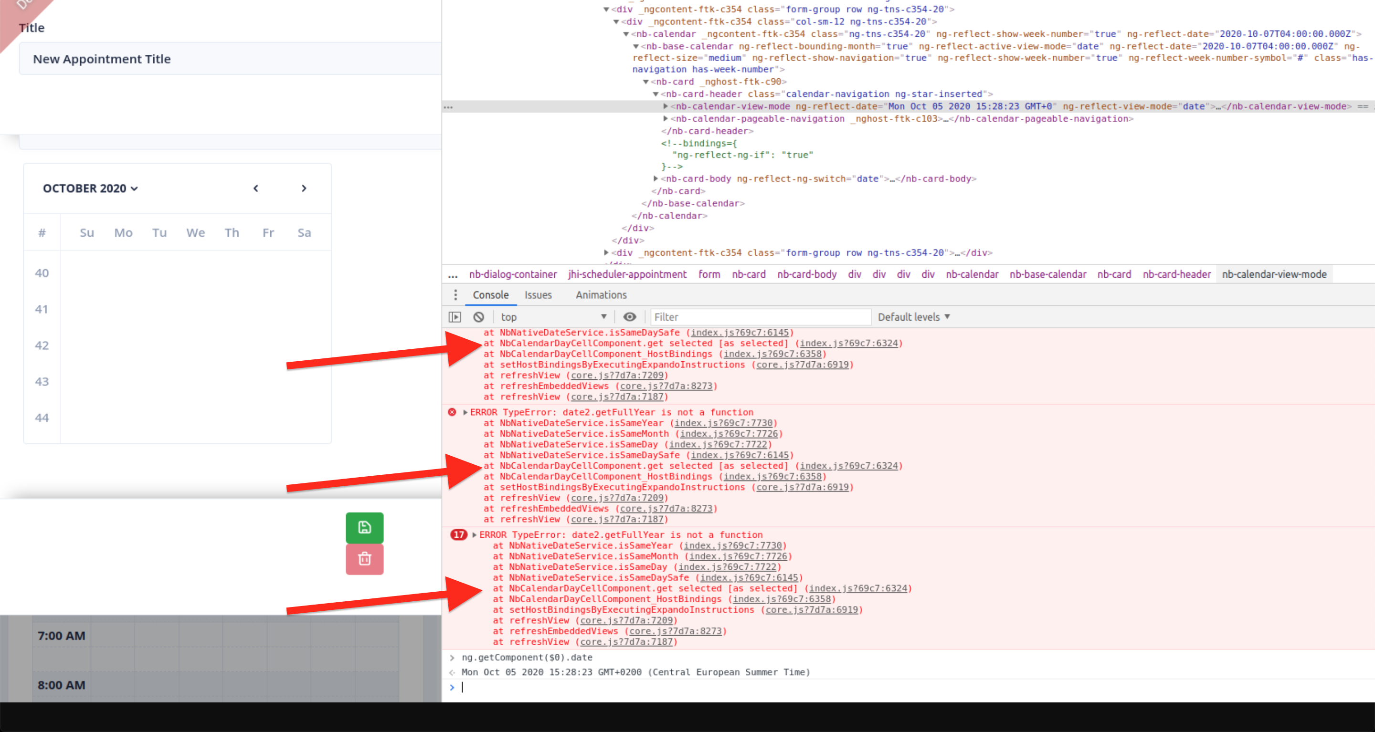Open the Default levels dropdown
This screenshot has height=732, width=1375.
pyautogui.click(x=914, y=316)
